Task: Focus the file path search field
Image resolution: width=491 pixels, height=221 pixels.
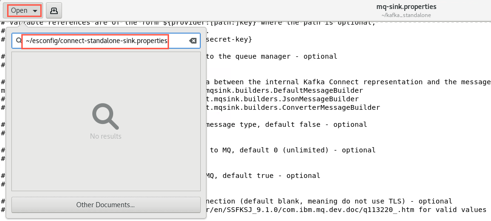Action: [106, 41]
